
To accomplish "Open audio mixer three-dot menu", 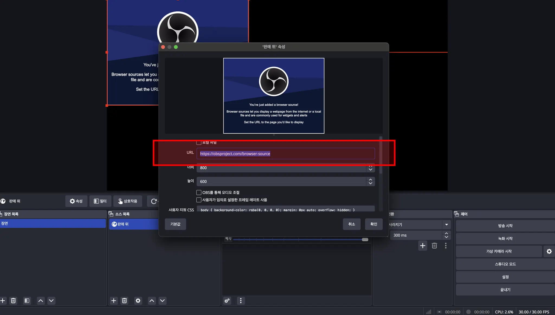I will click(241, 301).
